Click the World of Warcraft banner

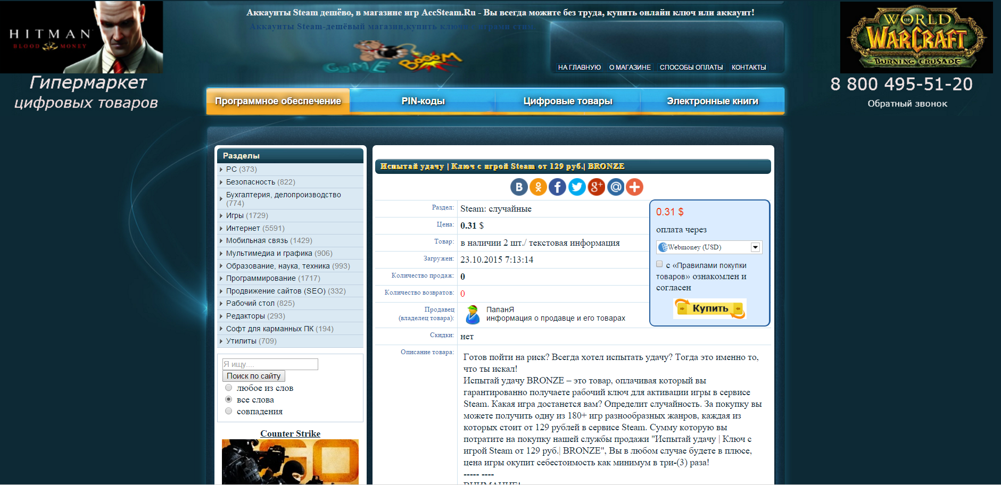click(916, 38)
